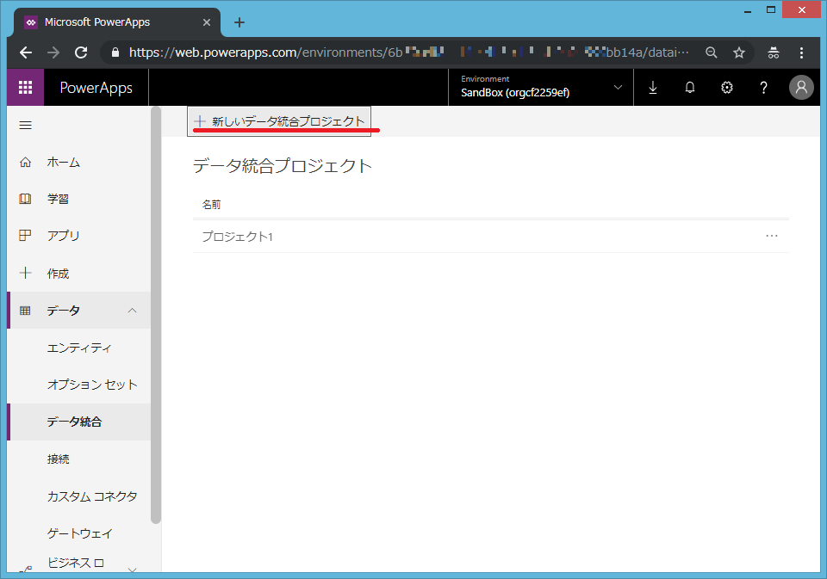Open エンティティ under データ

click(x=79, y=348)
